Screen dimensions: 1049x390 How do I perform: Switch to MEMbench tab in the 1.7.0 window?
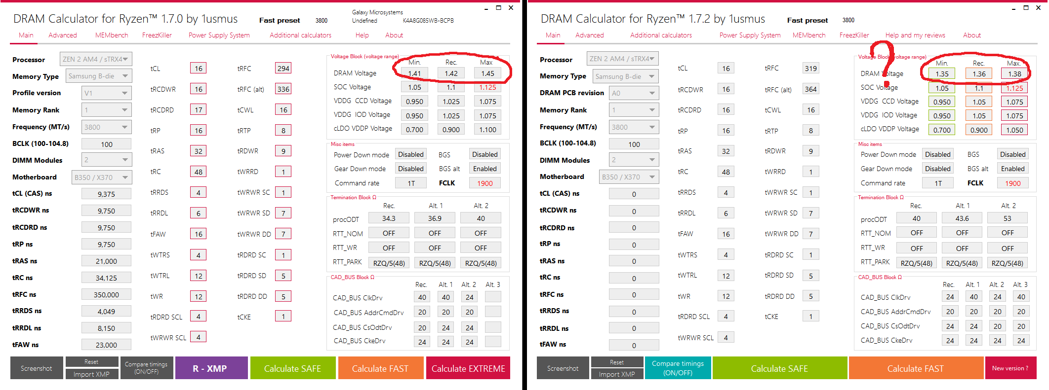[x=112, y=35]
